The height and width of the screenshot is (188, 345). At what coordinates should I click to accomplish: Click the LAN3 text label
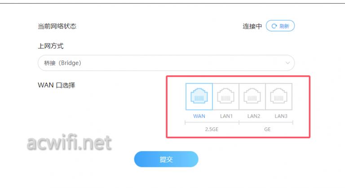(x=281, y=116)
